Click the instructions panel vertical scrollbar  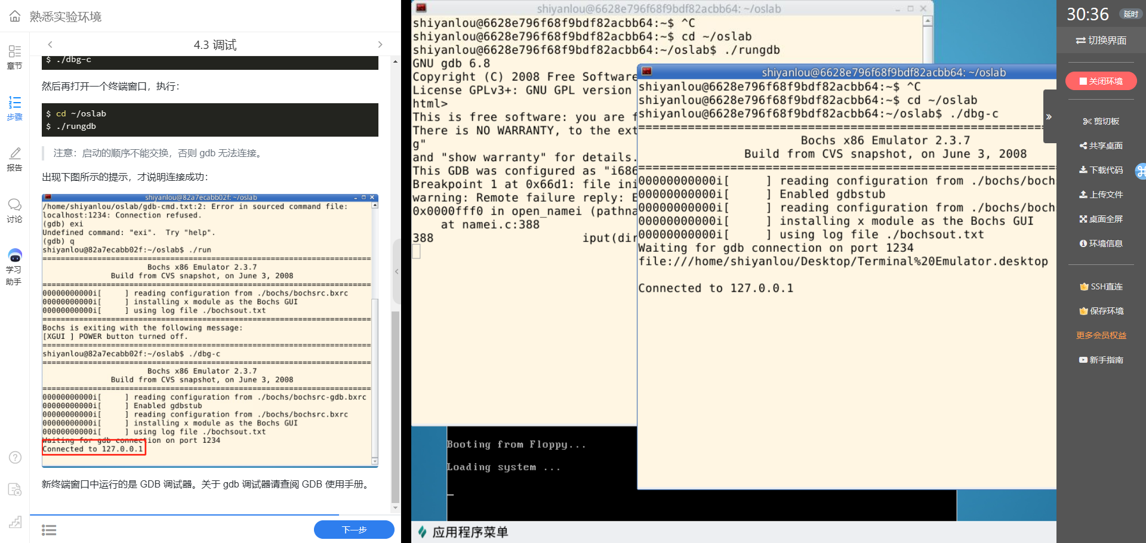click(x=395, y=406)
